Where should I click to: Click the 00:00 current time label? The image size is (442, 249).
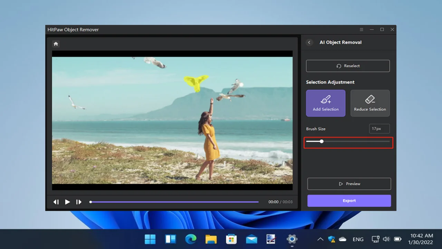tap(273, 202)
